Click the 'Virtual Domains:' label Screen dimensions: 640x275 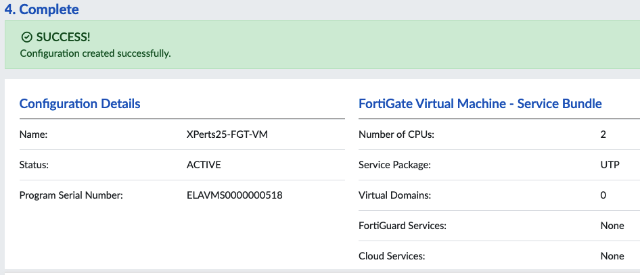(x=394, y=195)
